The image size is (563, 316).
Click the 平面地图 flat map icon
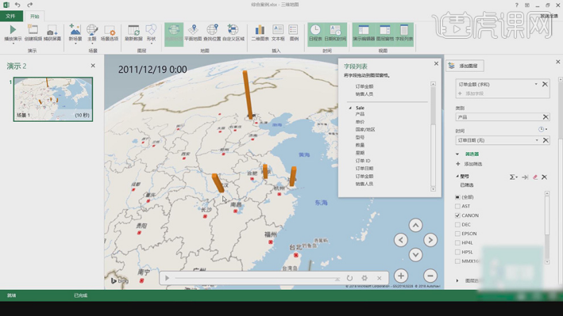point(193,30)
